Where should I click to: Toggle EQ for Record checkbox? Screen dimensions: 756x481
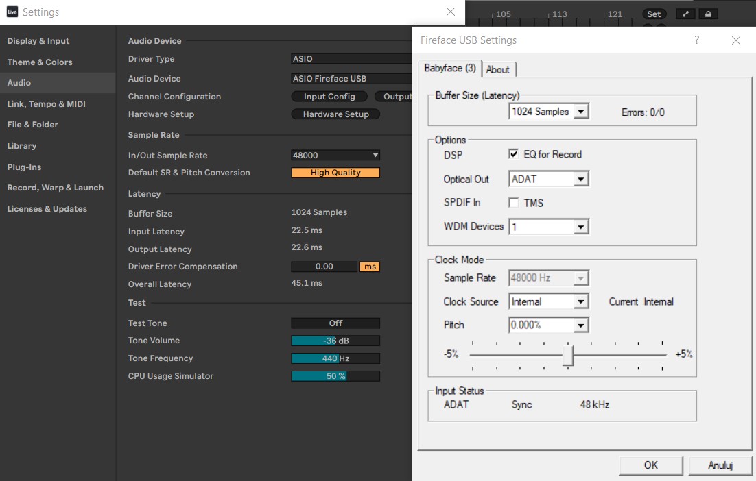coord(513,154)
